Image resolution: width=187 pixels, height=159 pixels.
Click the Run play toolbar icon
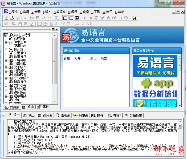85,18
